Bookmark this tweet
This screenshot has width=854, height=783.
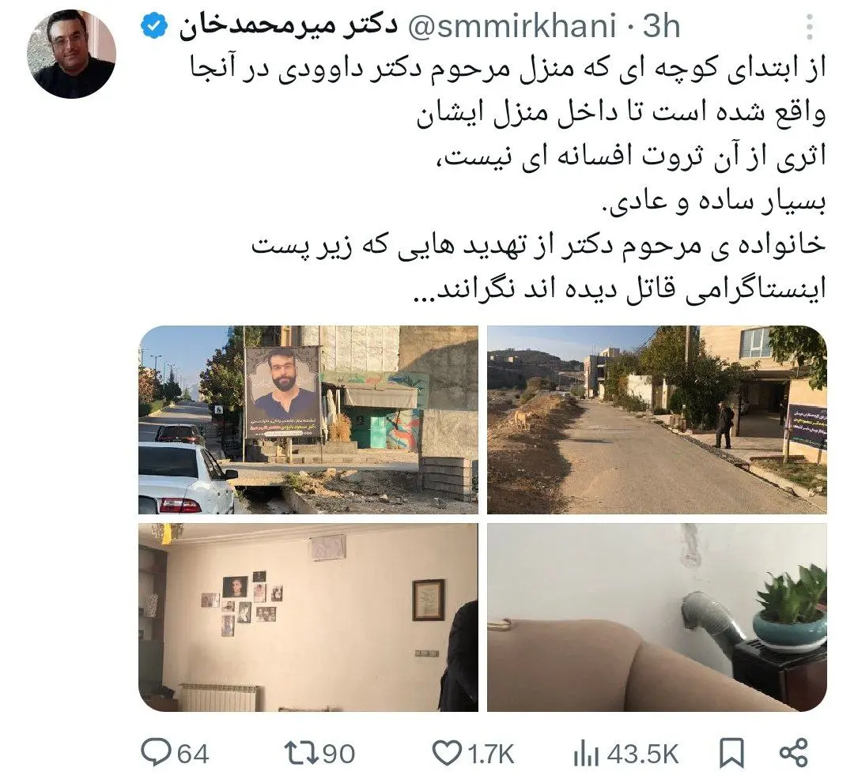731,754
